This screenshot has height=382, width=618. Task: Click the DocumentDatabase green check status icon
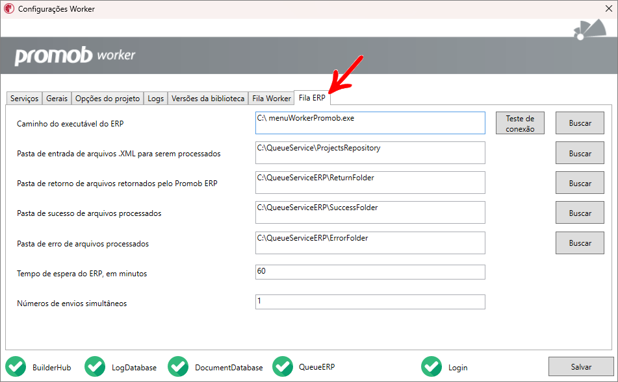coord(178,366)
